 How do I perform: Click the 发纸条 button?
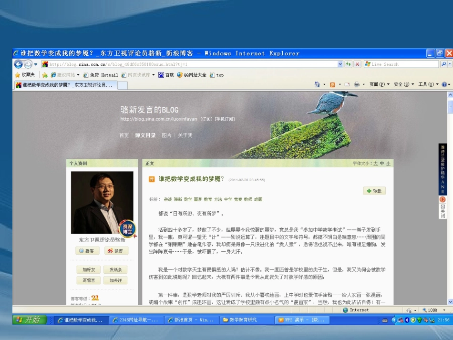115,269
